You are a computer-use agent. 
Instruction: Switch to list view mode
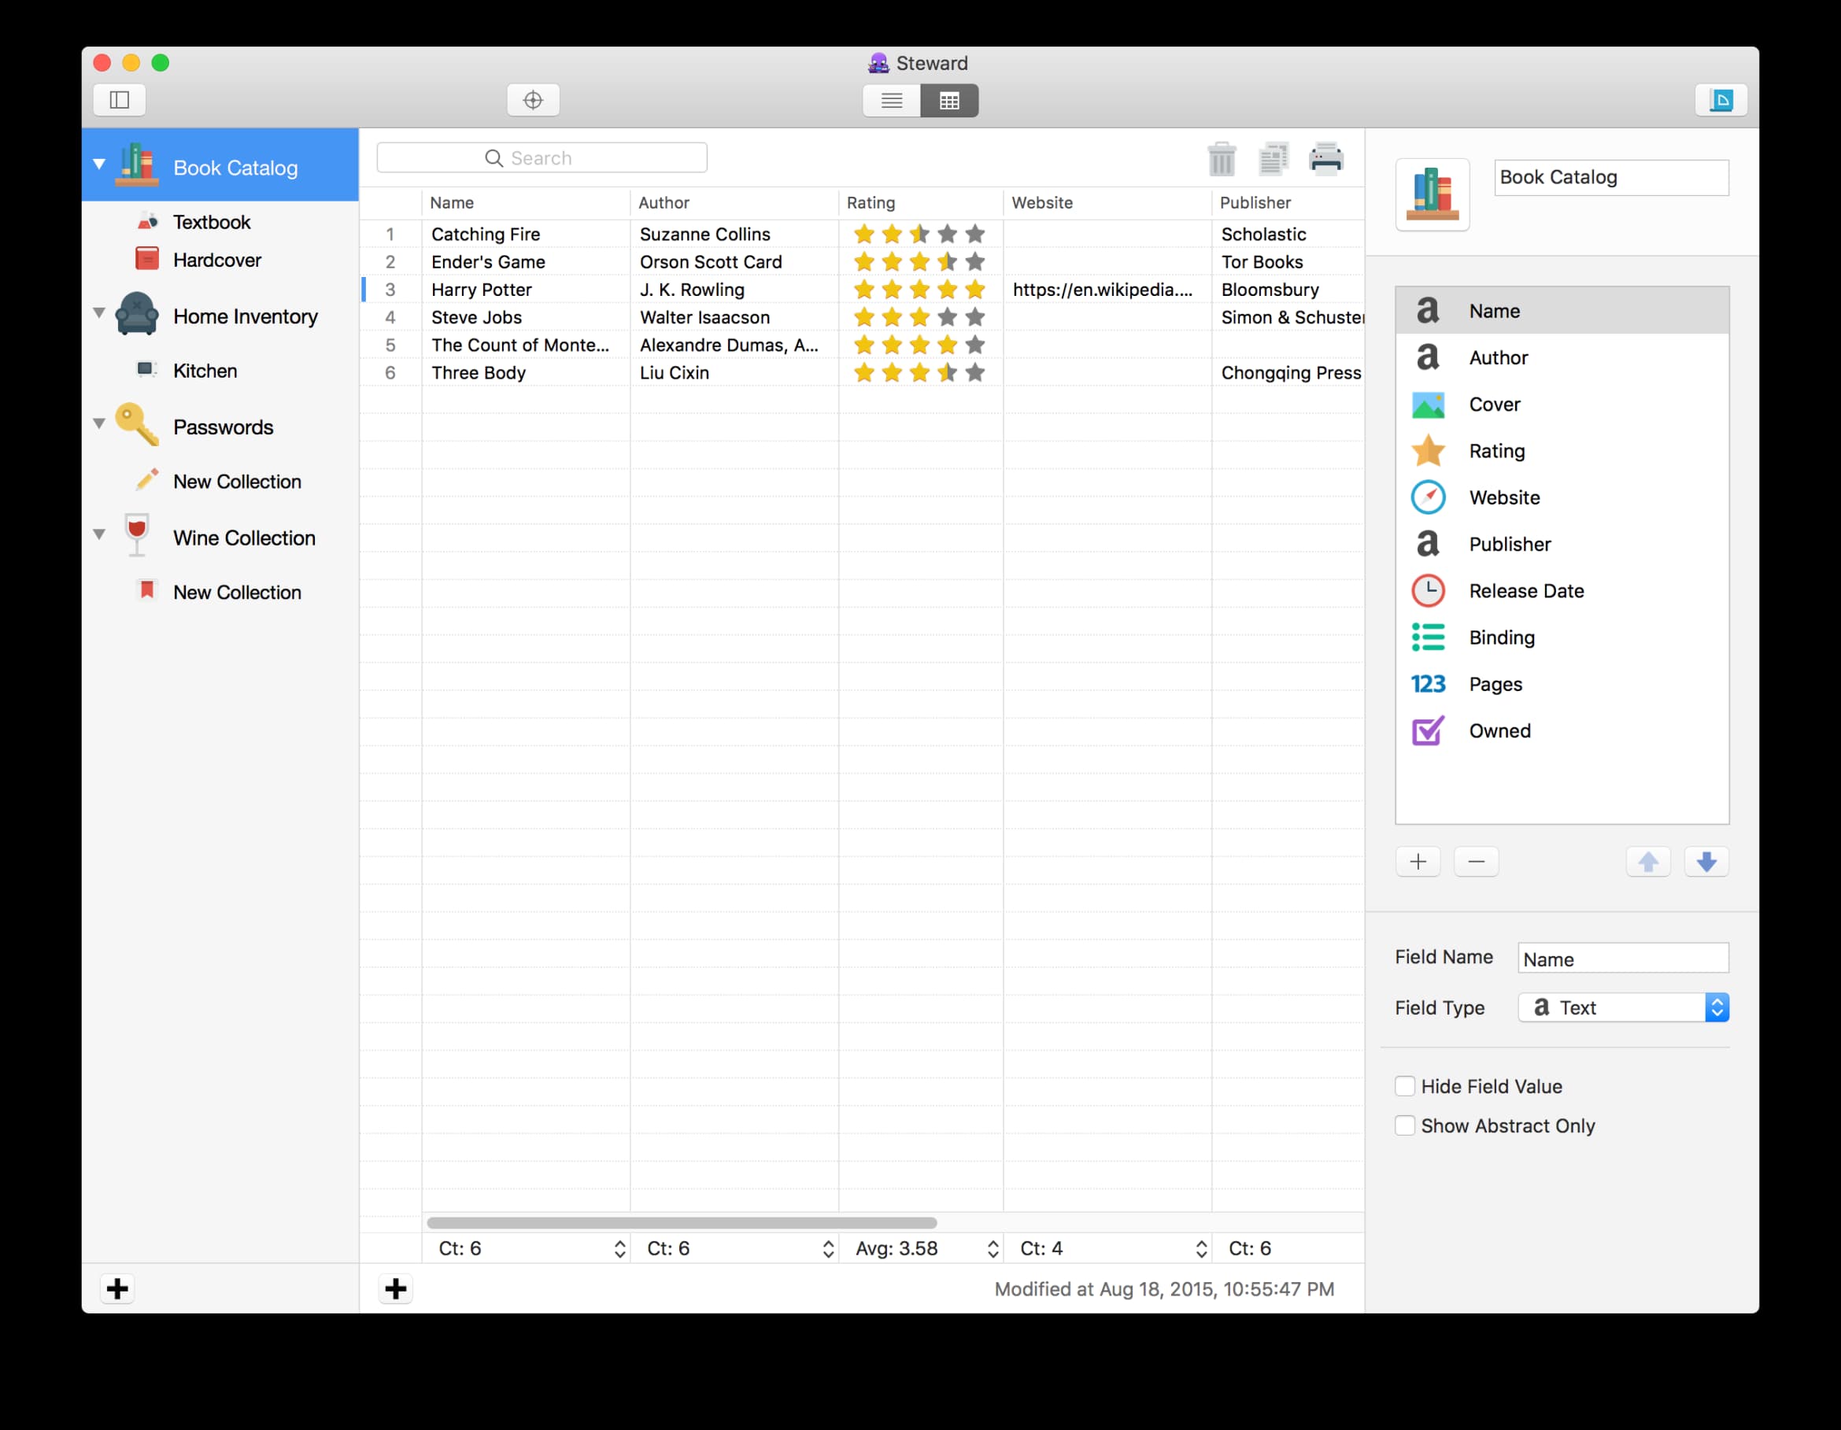coord(891,100)
